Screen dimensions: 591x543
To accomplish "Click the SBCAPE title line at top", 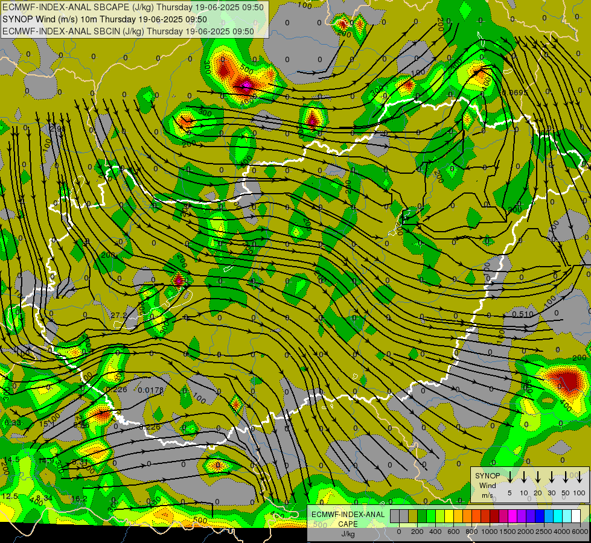I will coord(133,7).
